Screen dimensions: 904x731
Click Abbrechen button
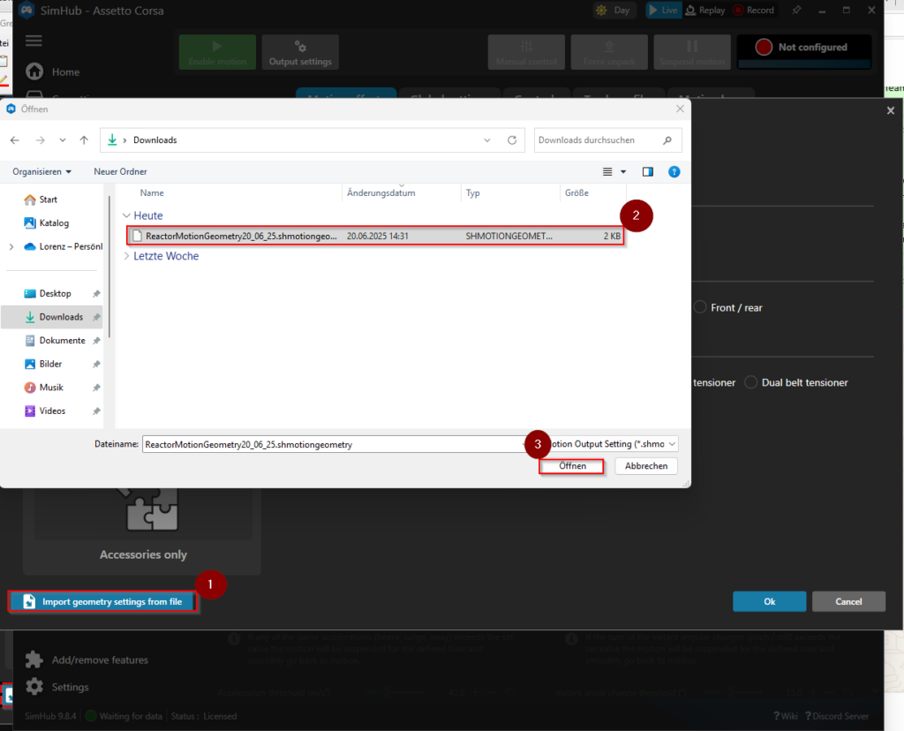pos(646,466)
